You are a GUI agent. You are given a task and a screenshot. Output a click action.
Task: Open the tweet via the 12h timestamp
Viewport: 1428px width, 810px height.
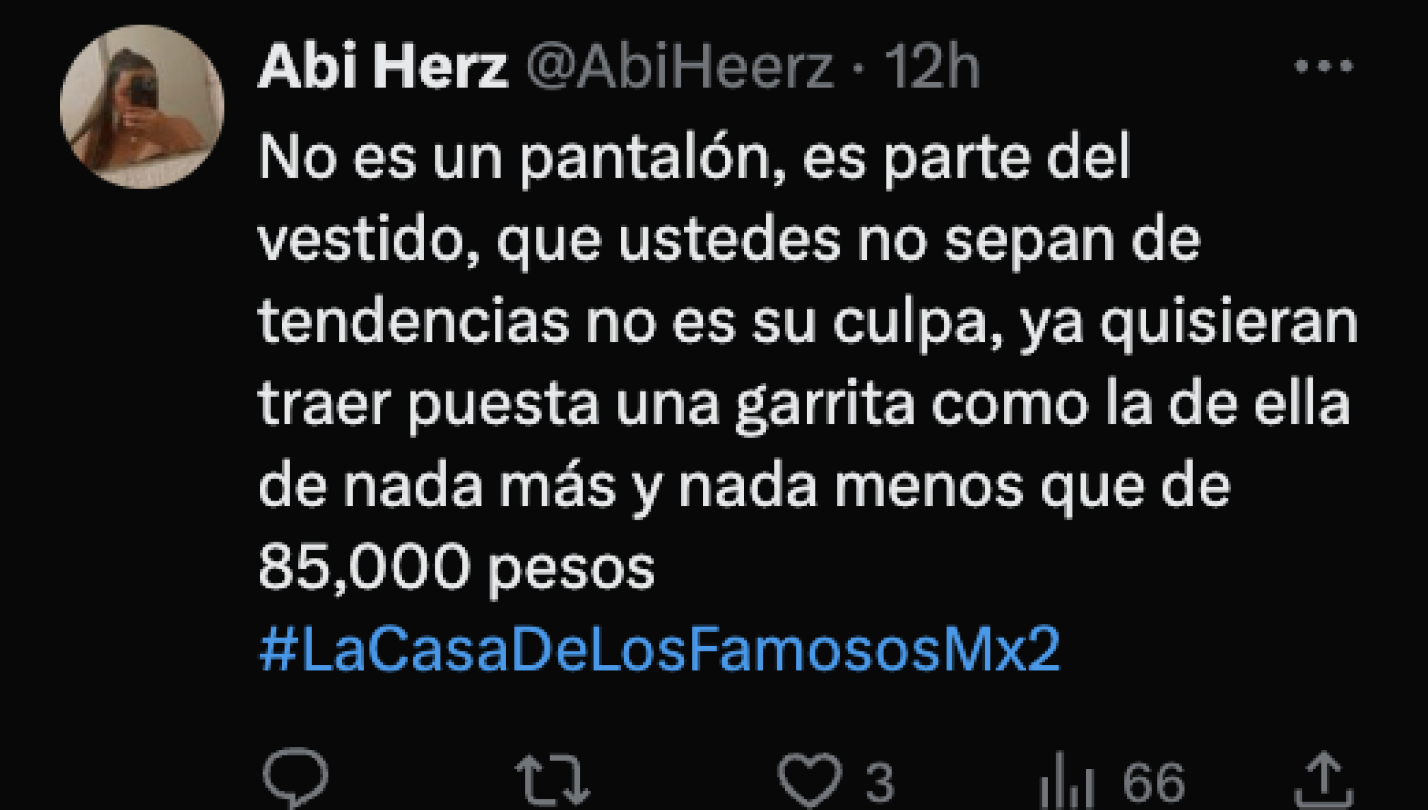pyautogui.click(x=933, y=66)
